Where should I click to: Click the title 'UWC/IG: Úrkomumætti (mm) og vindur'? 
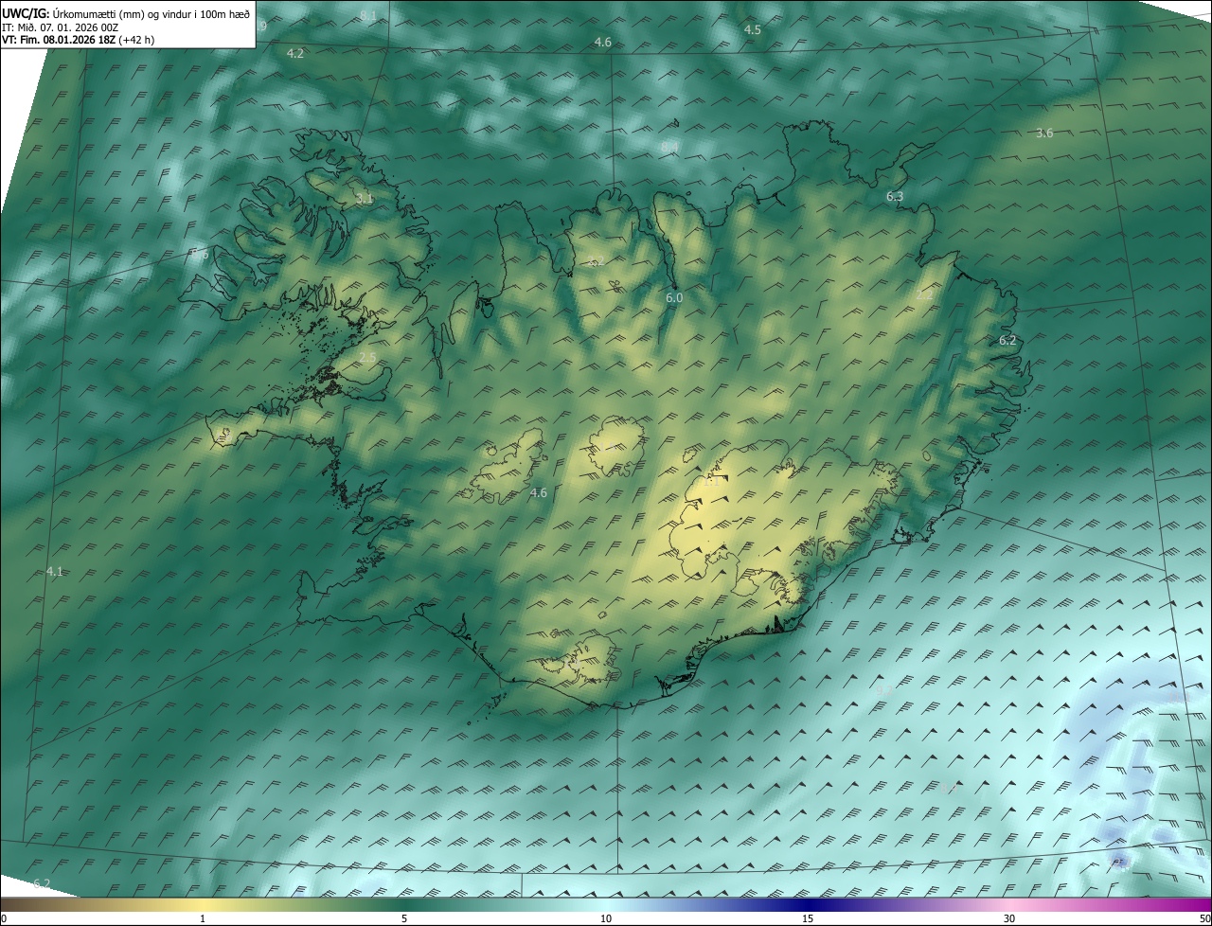point(126,12)
